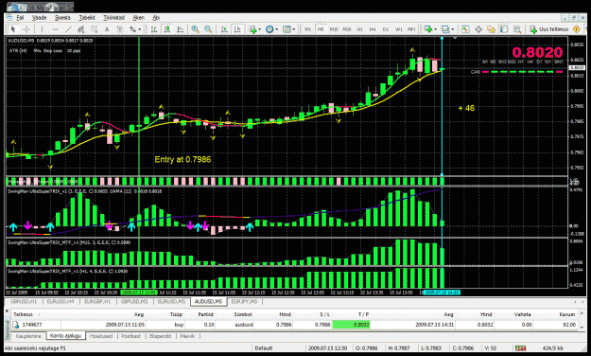This screenshot has height=356, width=591.
Task: Select the text A tool
Action: tap(107, 29)
